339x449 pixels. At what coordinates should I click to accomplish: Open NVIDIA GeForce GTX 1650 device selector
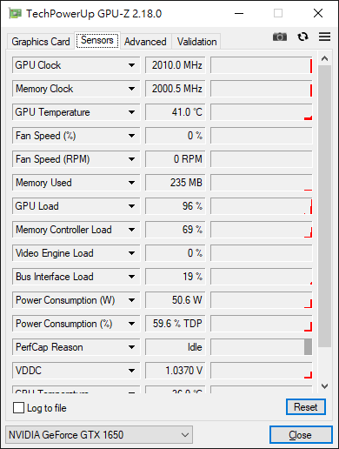tap(99, 434)
